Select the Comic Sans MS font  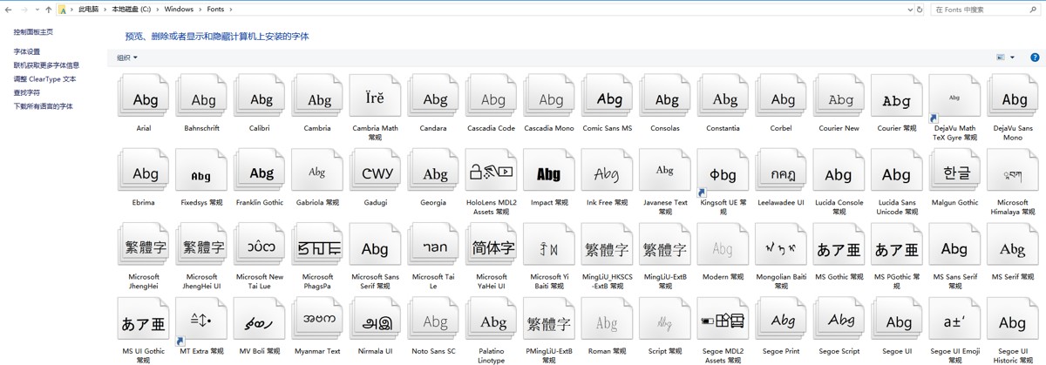click(x=608, y=96)
